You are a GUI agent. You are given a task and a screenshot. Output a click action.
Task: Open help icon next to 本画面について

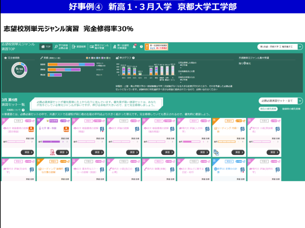tap(23, 110)
